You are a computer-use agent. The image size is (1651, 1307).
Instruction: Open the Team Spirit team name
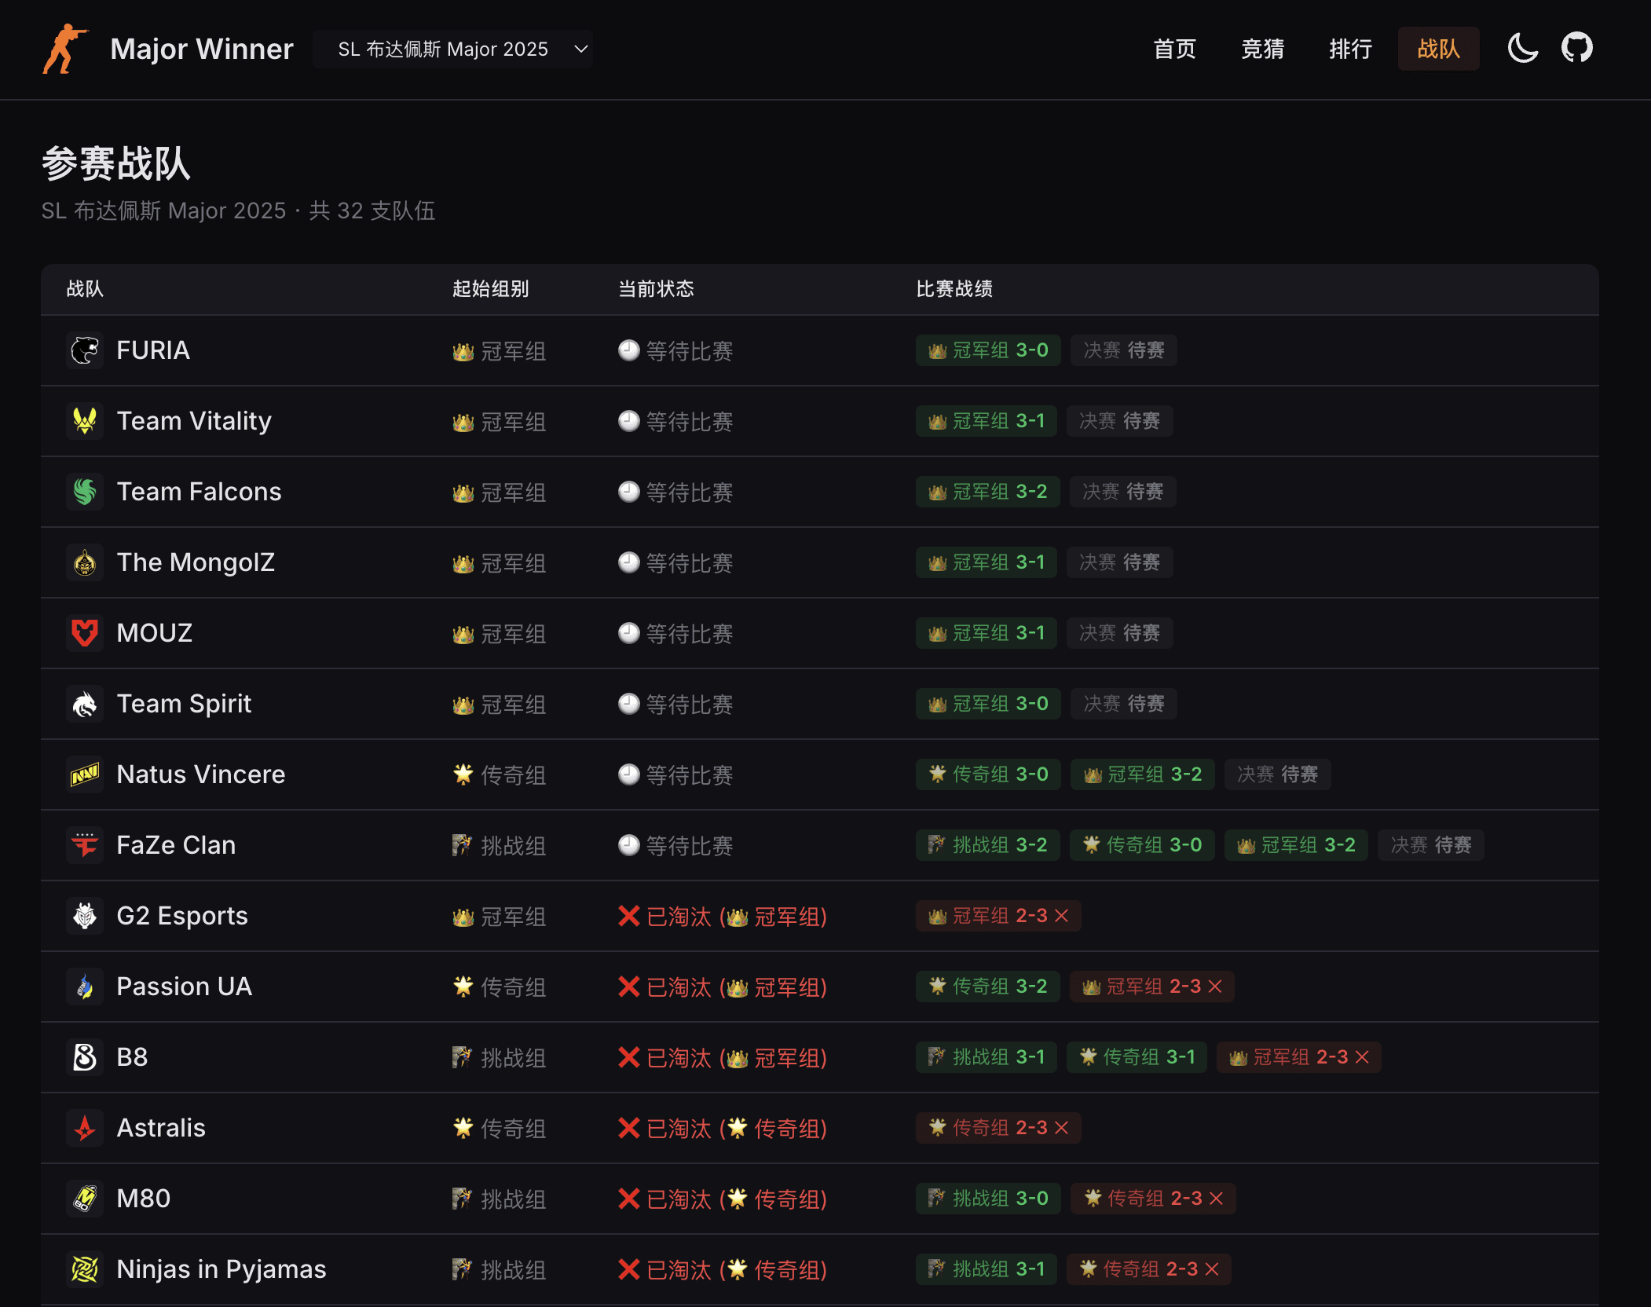(x=184, y=704)
